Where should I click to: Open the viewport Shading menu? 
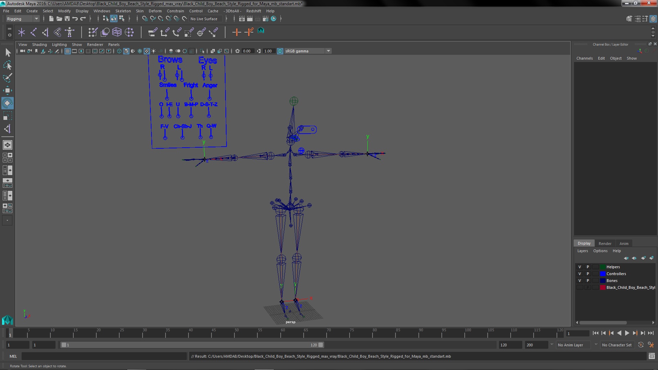click(x=39, y=45)
